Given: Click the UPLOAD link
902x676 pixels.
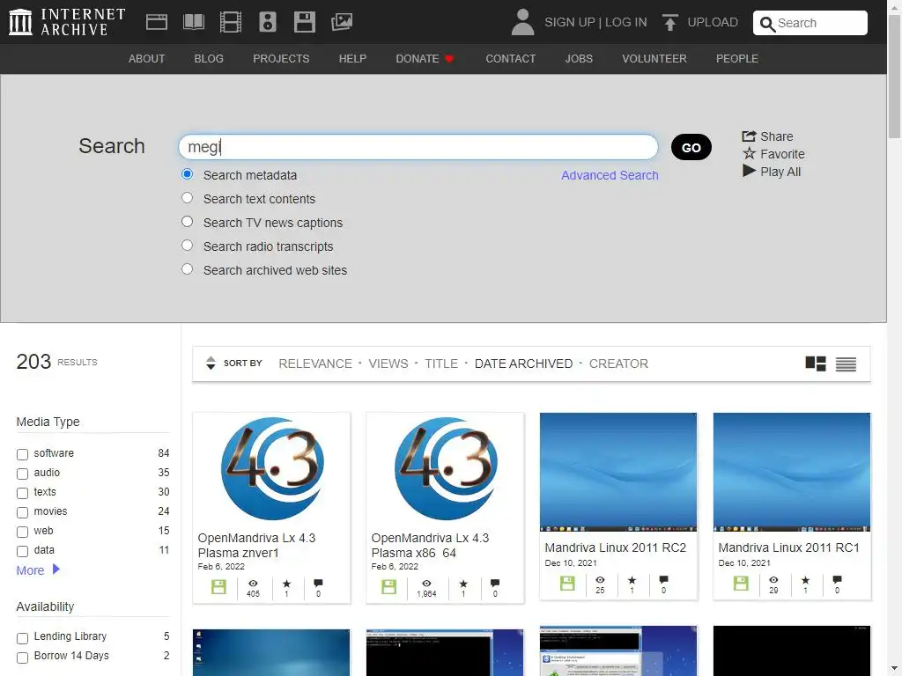Looking at the screenshot, I should click(x=713, y=22).
